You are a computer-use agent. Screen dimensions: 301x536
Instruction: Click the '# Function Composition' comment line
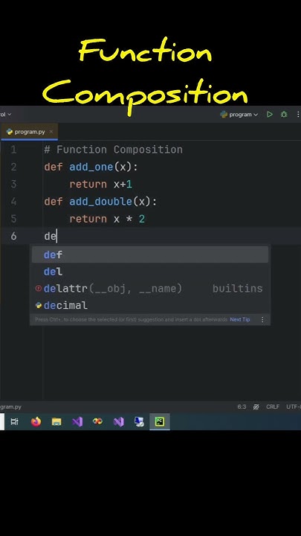(113, 150)
